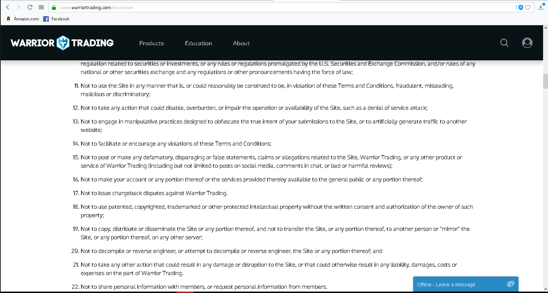This screenshot has width=548, height=293.
Task: Open the user account profile icon
Action: point(527,43)
